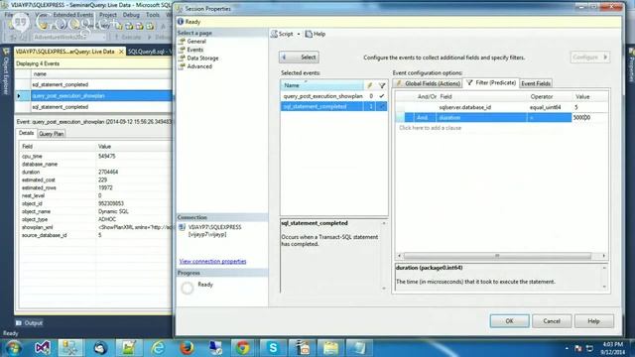635x357 pixels.
Task: Select the General page
Action: (196, 42)
